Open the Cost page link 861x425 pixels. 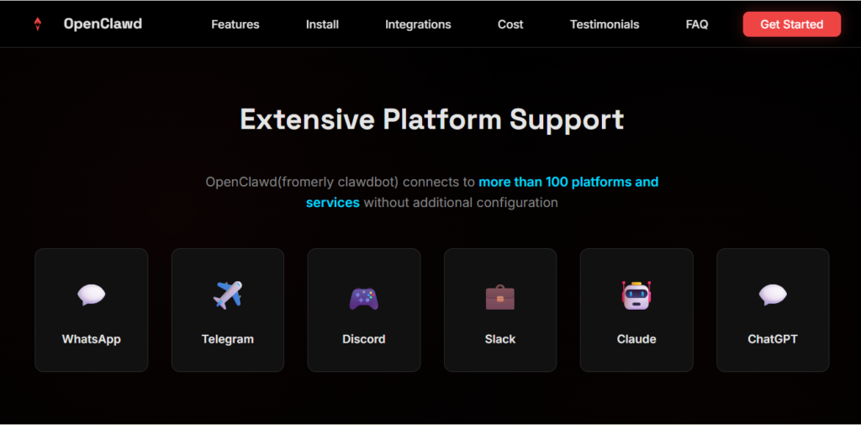click(x=510, y=24)
